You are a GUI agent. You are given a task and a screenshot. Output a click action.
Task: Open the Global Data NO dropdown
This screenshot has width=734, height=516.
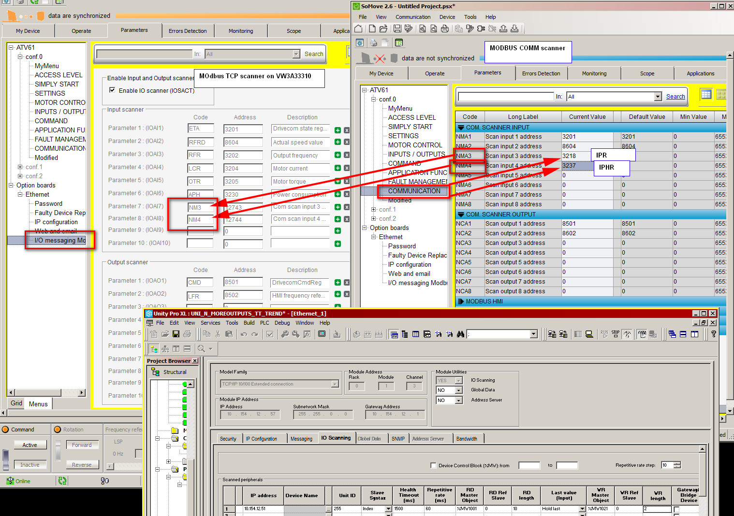coord(459,390)
